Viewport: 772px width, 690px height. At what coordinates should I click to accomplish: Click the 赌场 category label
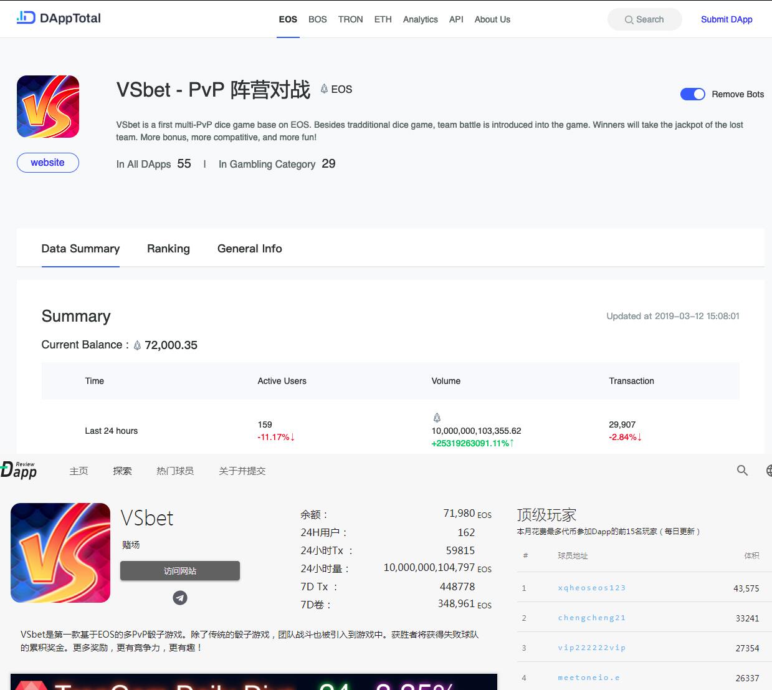click(x=131, y=545)
